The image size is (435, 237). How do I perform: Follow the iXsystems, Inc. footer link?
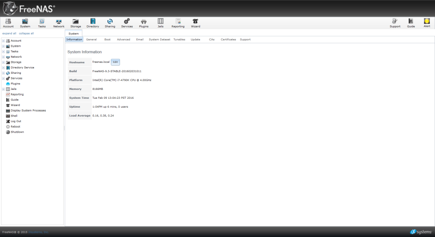[38, 232]
